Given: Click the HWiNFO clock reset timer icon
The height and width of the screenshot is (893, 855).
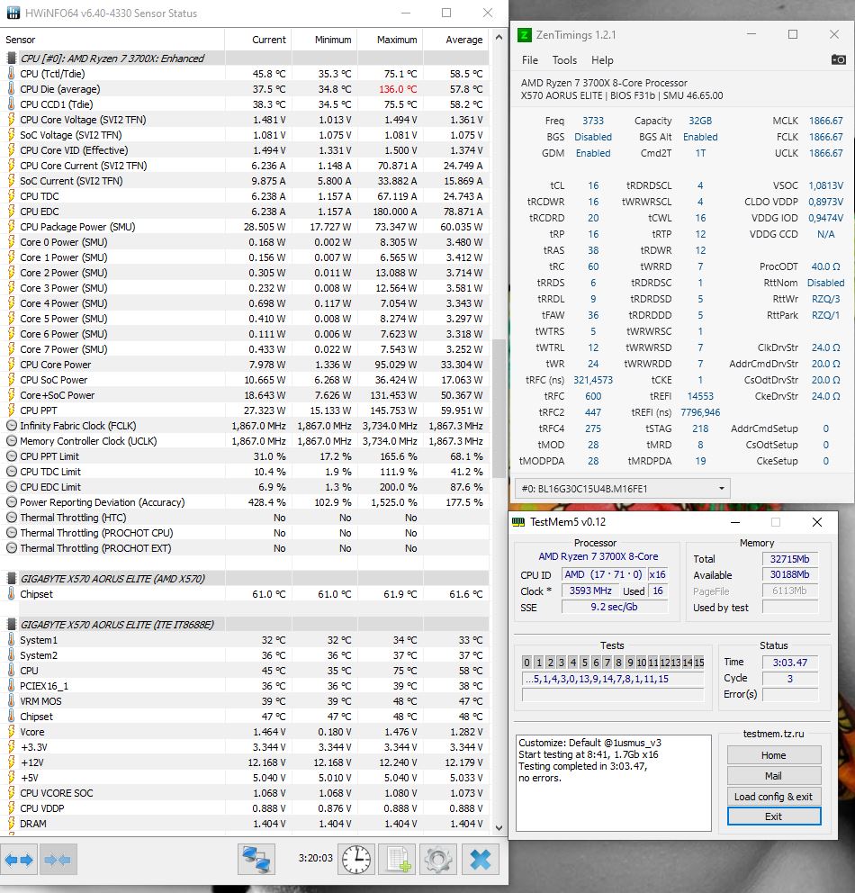Looking at the screenshot, I should click(356, 860).
